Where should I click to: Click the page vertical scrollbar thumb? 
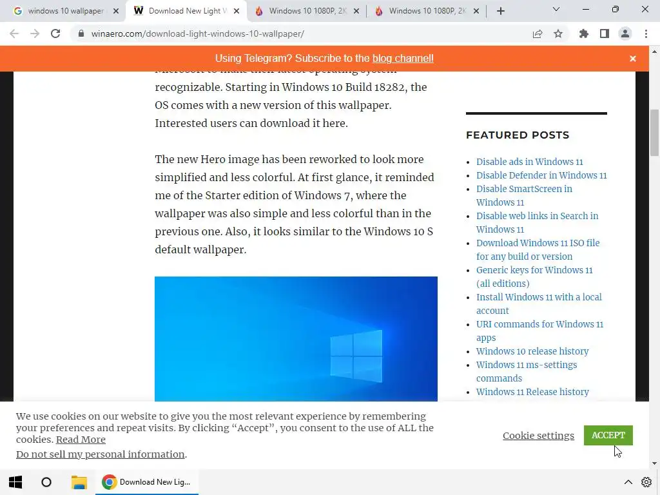pos(654,133)
